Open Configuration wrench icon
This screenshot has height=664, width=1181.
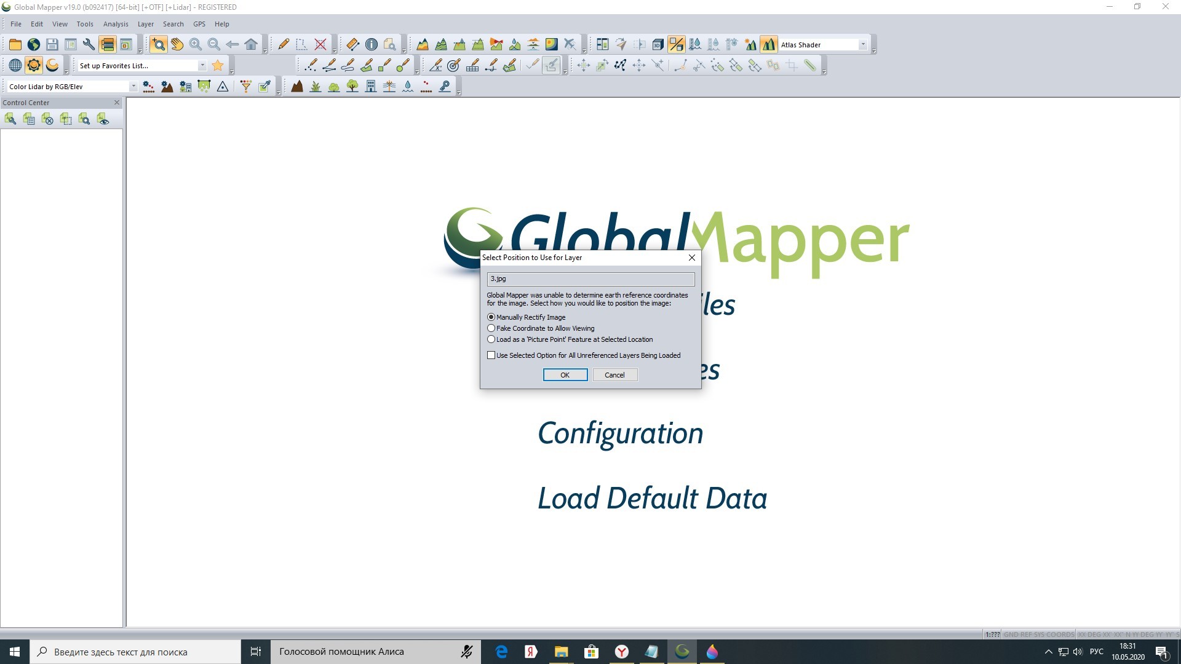pyautogui.click(x=89, y=44)
